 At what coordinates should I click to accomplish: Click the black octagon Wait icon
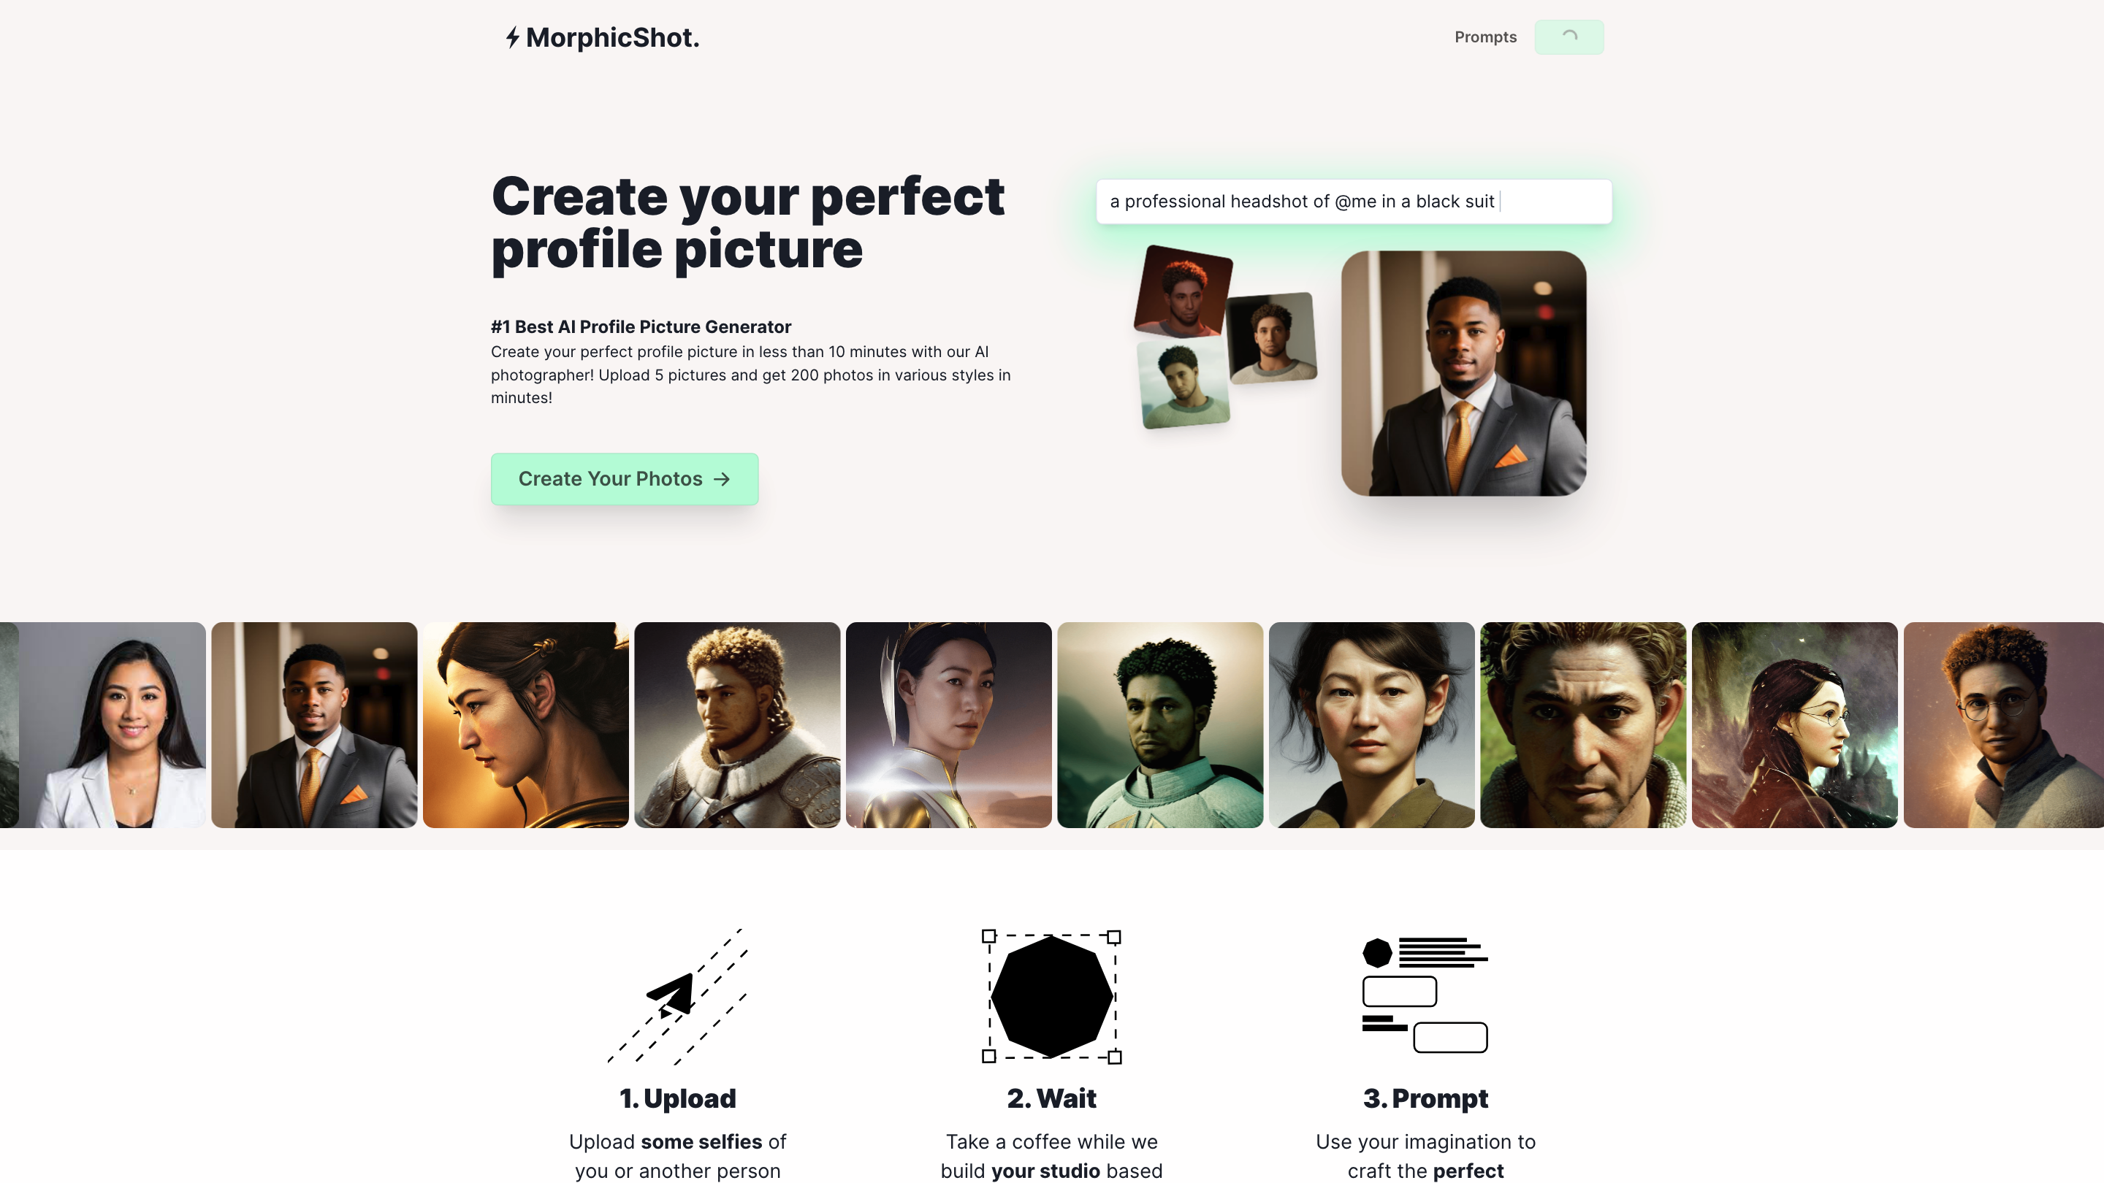pos(1051,996)
